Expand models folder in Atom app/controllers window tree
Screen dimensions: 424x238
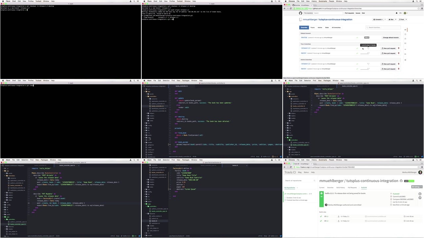tap(151, 118)
